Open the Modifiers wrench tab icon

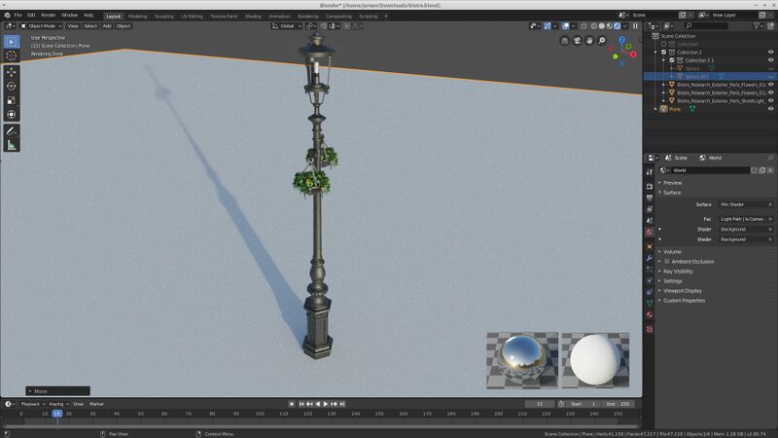pyautogui.click(x=650, y=258)
